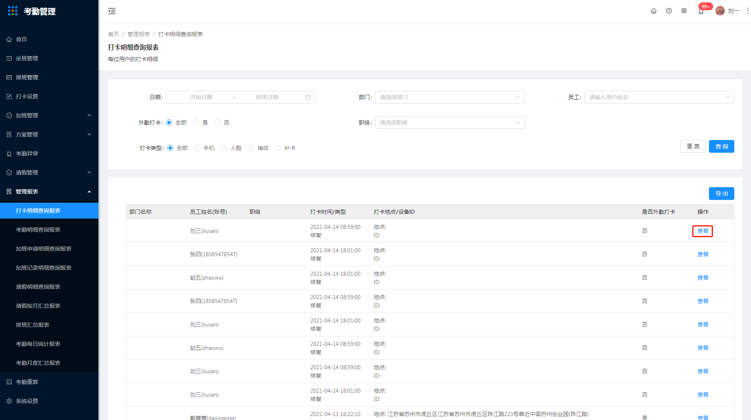This screenshot has width=751, height=420.
Task: View 张四 18:01:00 record via 查看
Action: pos(703,254)
